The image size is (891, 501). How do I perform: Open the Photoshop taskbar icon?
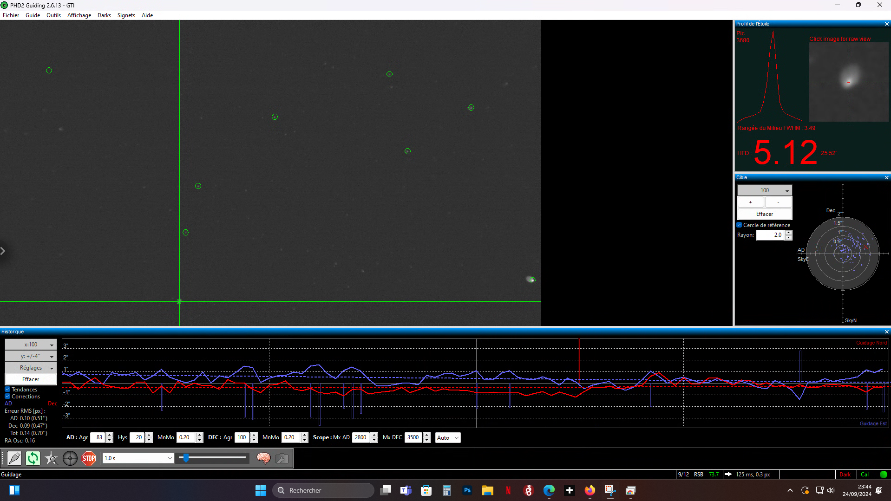pos(467,490)
